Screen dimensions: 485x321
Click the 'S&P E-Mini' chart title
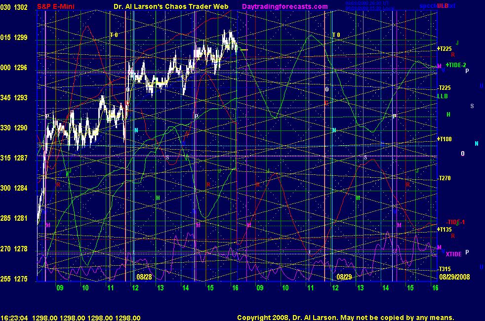tap(56, 6)
